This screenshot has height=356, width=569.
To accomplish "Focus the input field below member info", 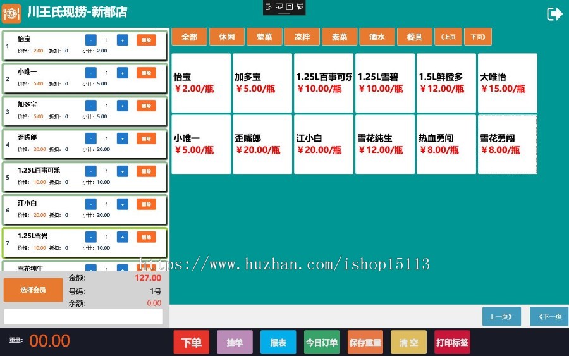I will click(x=83, y=316).
